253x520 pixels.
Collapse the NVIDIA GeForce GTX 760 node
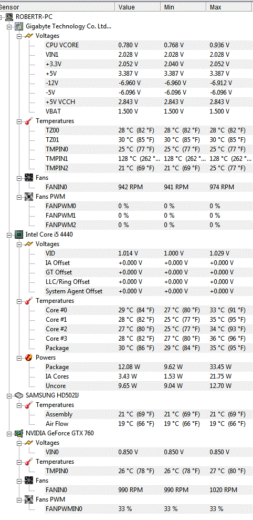coord(9,433)
